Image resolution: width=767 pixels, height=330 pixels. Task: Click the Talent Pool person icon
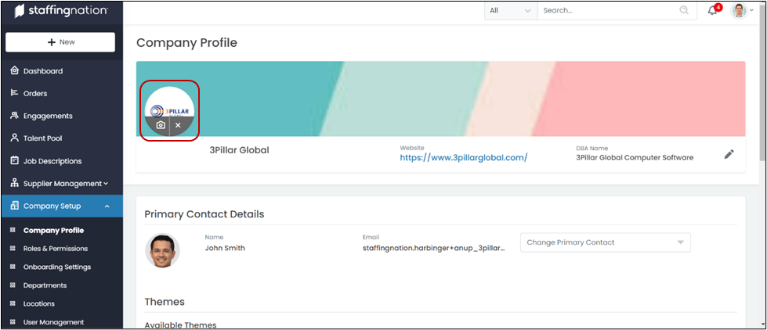pos(14,138)
